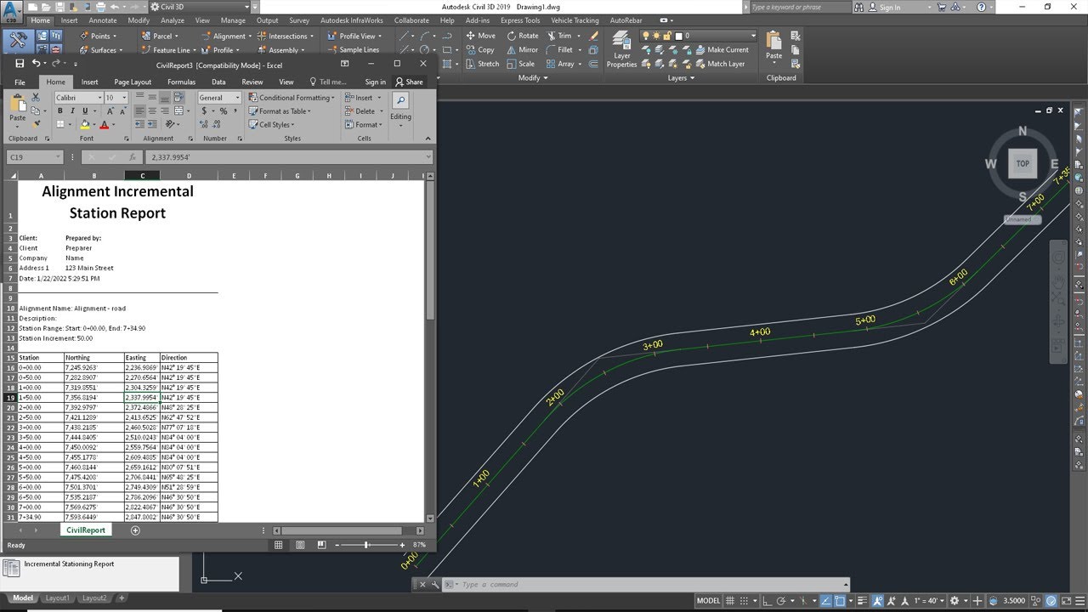Select the Fillet tool
The image size is (1088, 612).
(559, 50)
